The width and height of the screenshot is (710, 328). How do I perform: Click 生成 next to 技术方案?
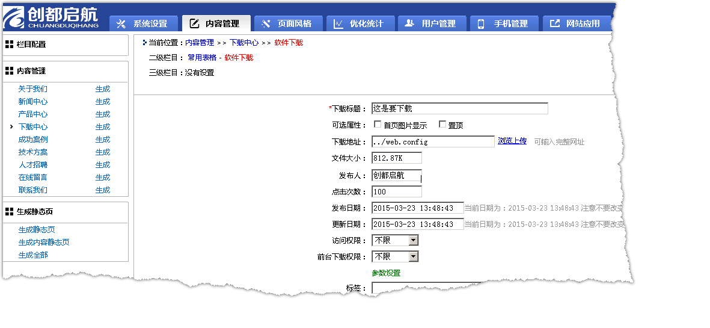coord(103,152)
